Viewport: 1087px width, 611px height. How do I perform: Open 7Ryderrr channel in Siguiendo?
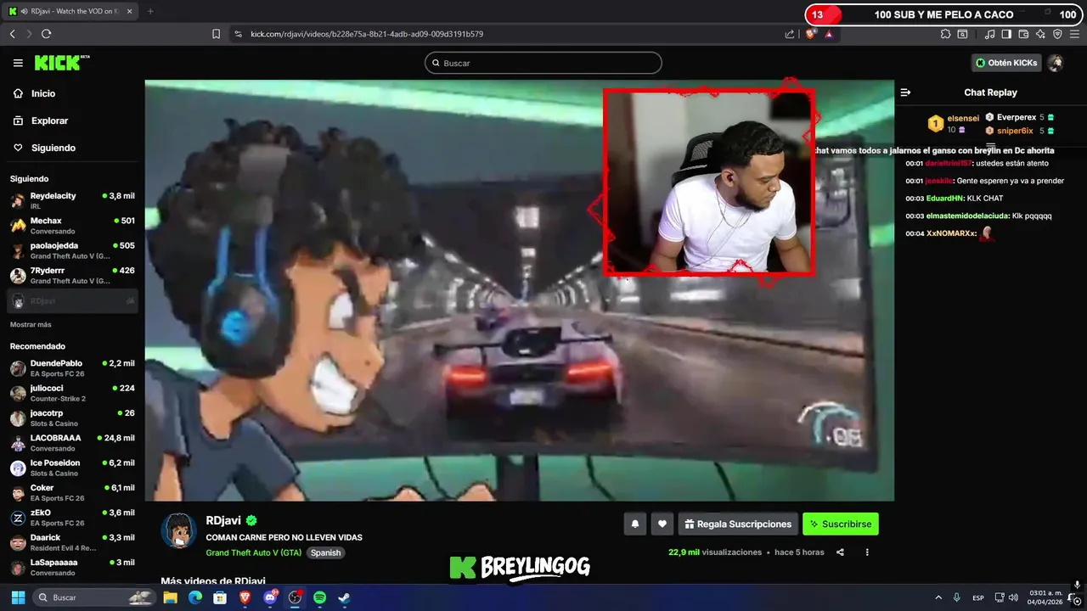(72, 275)
